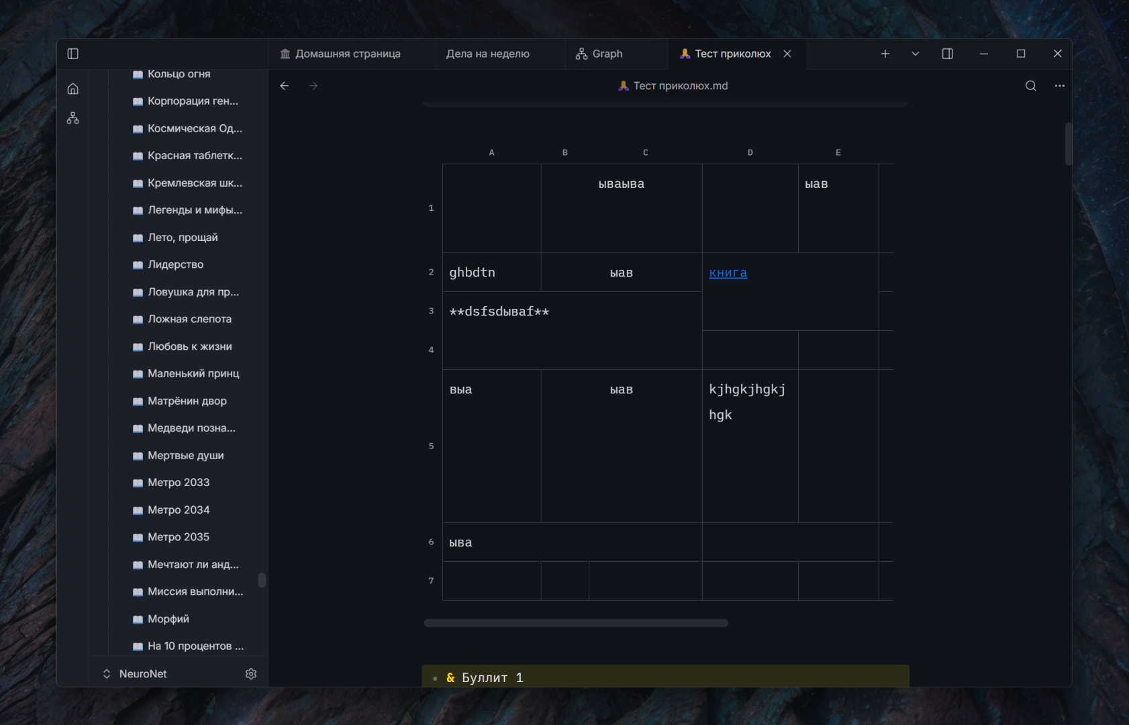Click the ghbdtn table cell
Screen dimensions: 1129x725
point(492,273)
